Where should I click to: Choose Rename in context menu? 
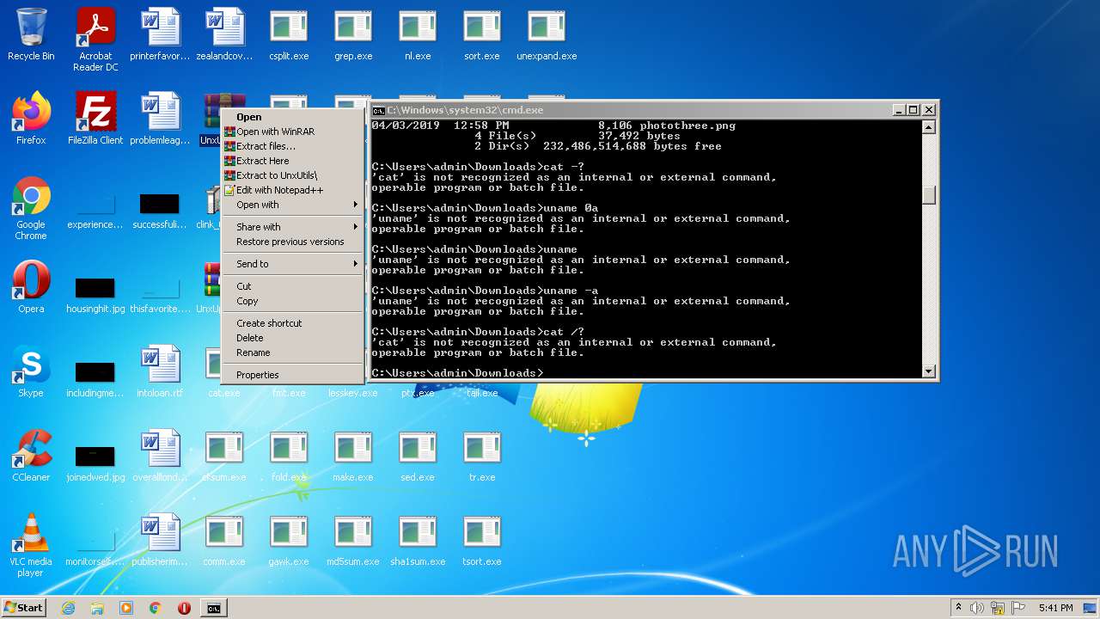point(292,352)
